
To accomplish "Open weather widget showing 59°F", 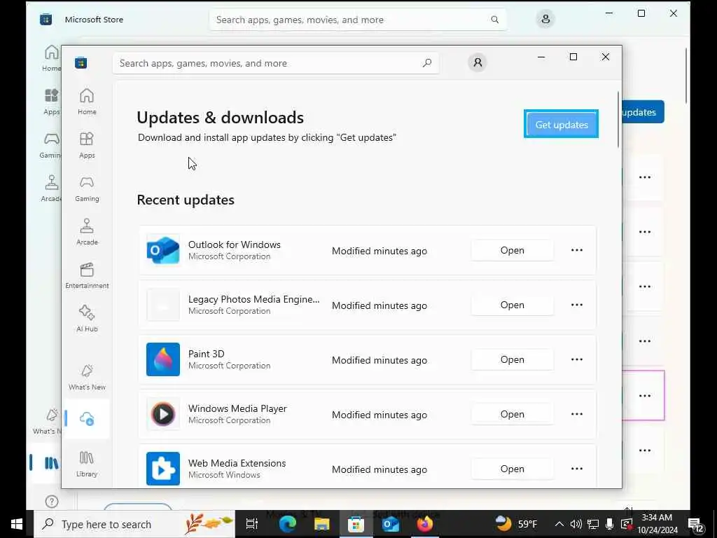I will click(x=517, y=524).
